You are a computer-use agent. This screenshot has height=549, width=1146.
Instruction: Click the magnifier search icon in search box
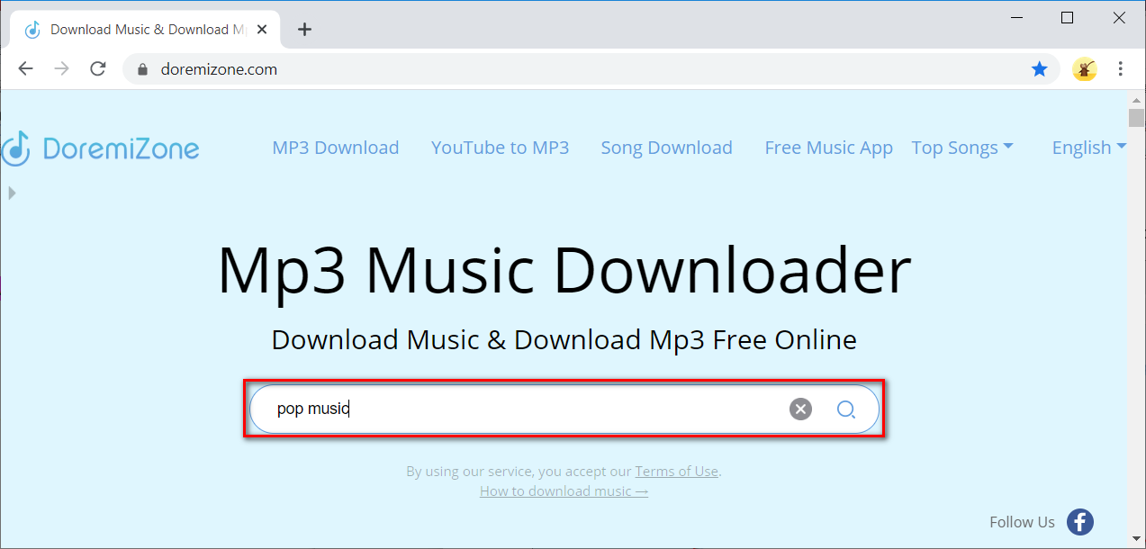pos(845,409)
